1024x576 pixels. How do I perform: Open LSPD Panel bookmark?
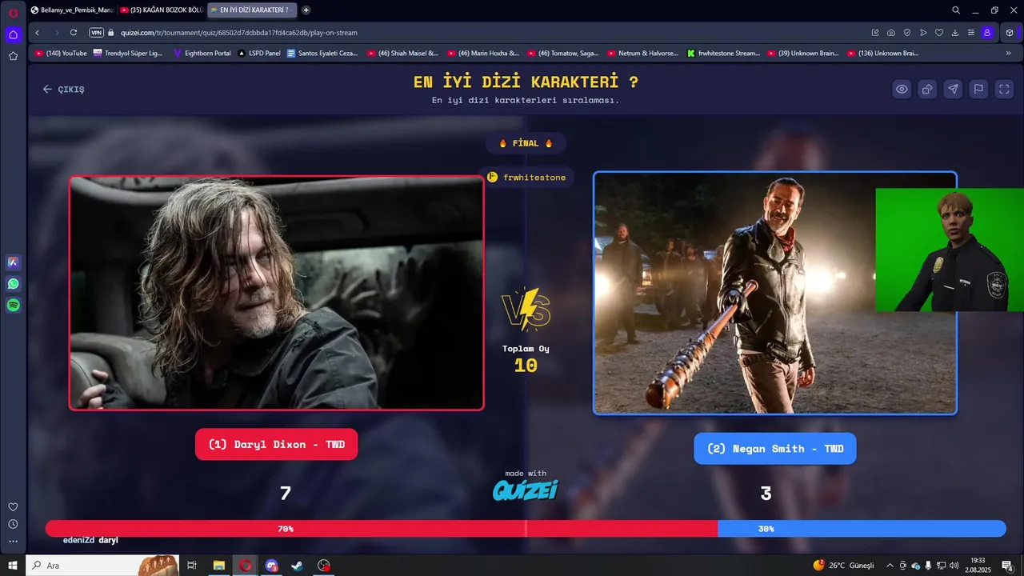pos(259,54)
